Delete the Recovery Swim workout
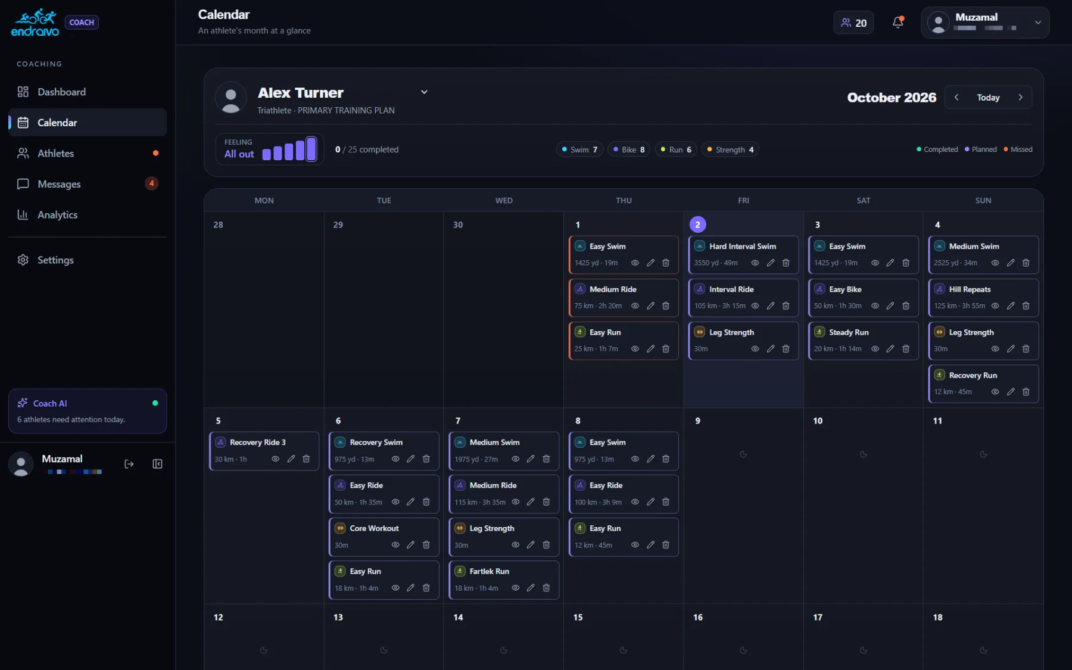The width and height of the screenshot is (1072, 670). [x=426, y=459]
